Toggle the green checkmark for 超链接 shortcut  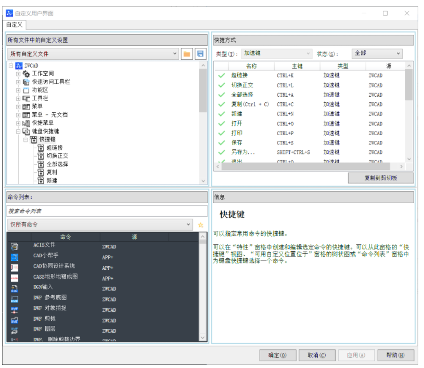tap(222, 76)
